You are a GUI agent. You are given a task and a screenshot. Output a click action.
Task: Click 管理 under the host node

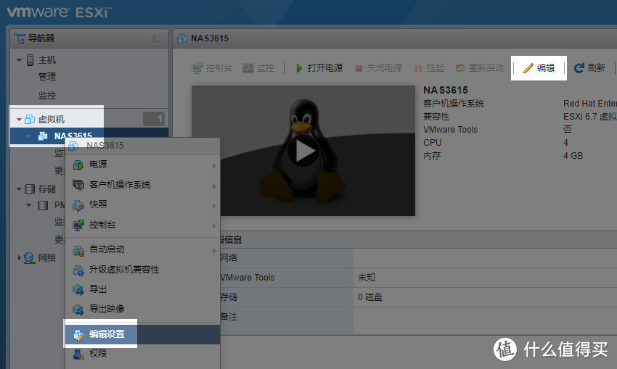pos(47,77)
